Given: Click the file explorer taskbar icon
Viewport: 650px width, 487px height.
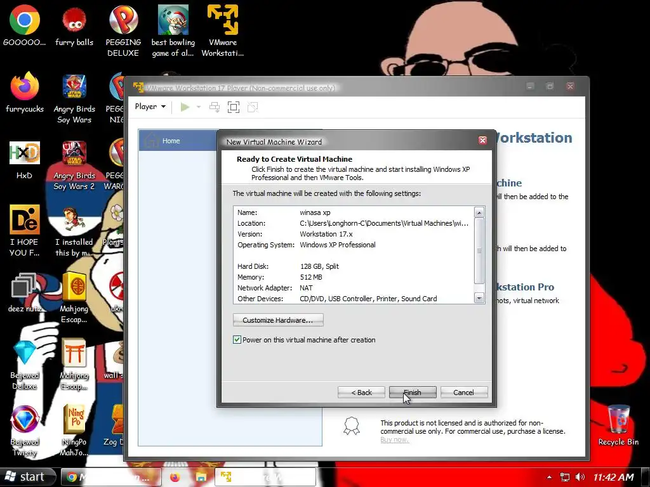Looking at the screenshot, I should 201,477.
